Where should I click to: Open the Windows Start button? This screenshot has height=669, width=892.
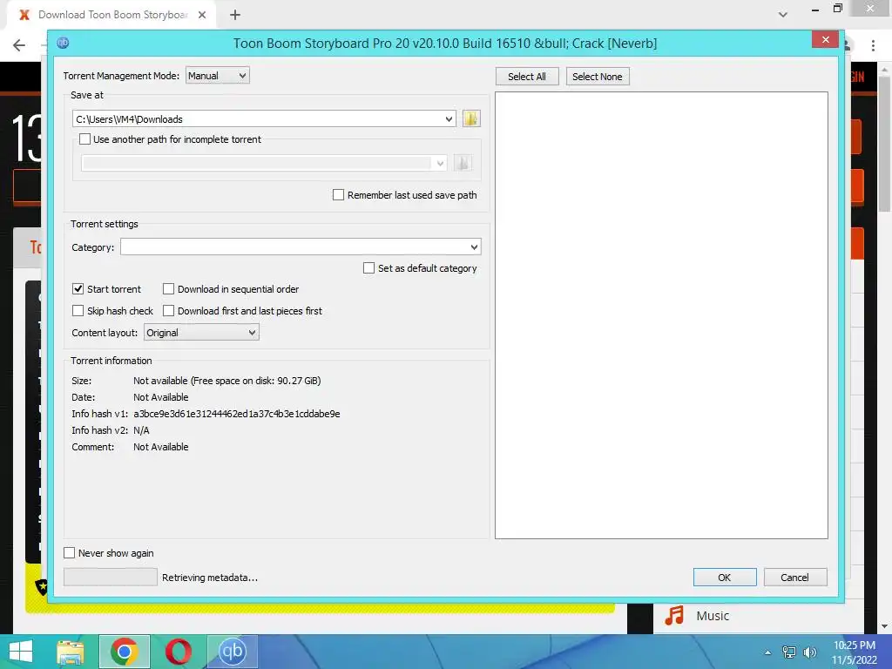point(21,652)
